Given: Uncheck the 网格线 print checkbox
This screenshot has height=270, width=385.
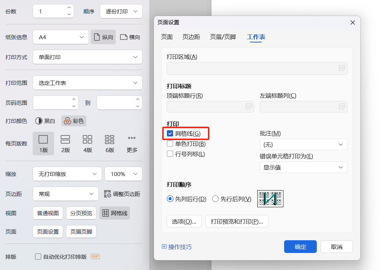Looking at the screenshot, I should pos(170,133).
